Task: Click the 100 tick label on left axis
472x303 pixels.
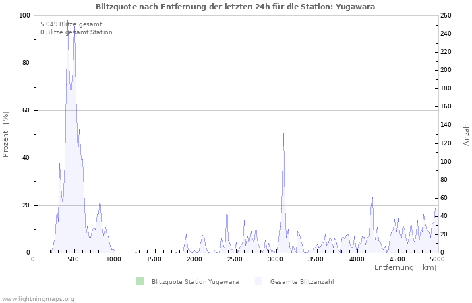Action: pyautogui.click(x=24, y=15)
